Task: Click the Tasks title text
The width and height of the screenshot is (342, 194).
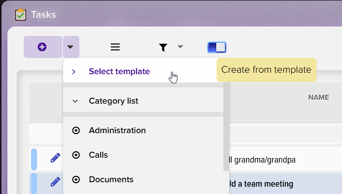Action: click(43, 15)
